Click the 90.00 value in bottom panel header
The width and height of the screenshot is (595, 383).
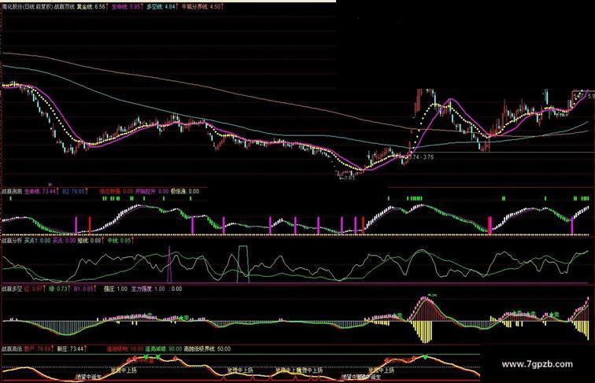click(x=175, y=349)
